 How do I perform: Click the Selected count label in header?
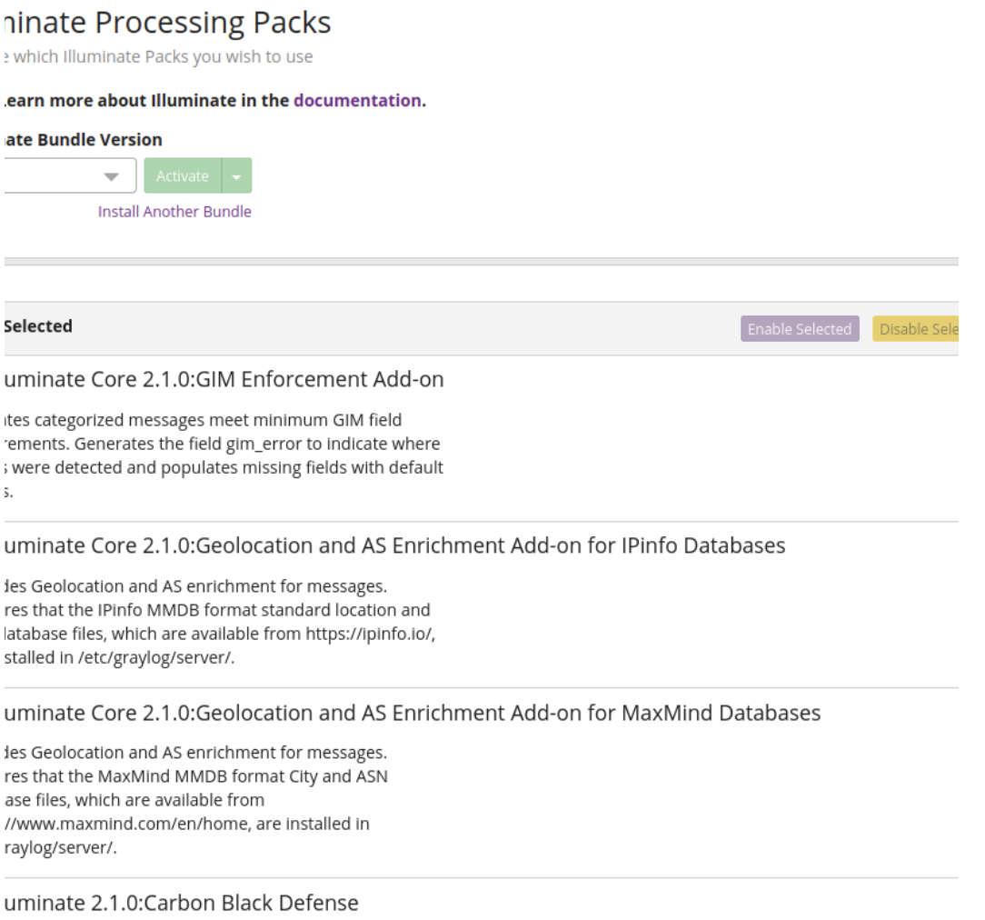38,326
